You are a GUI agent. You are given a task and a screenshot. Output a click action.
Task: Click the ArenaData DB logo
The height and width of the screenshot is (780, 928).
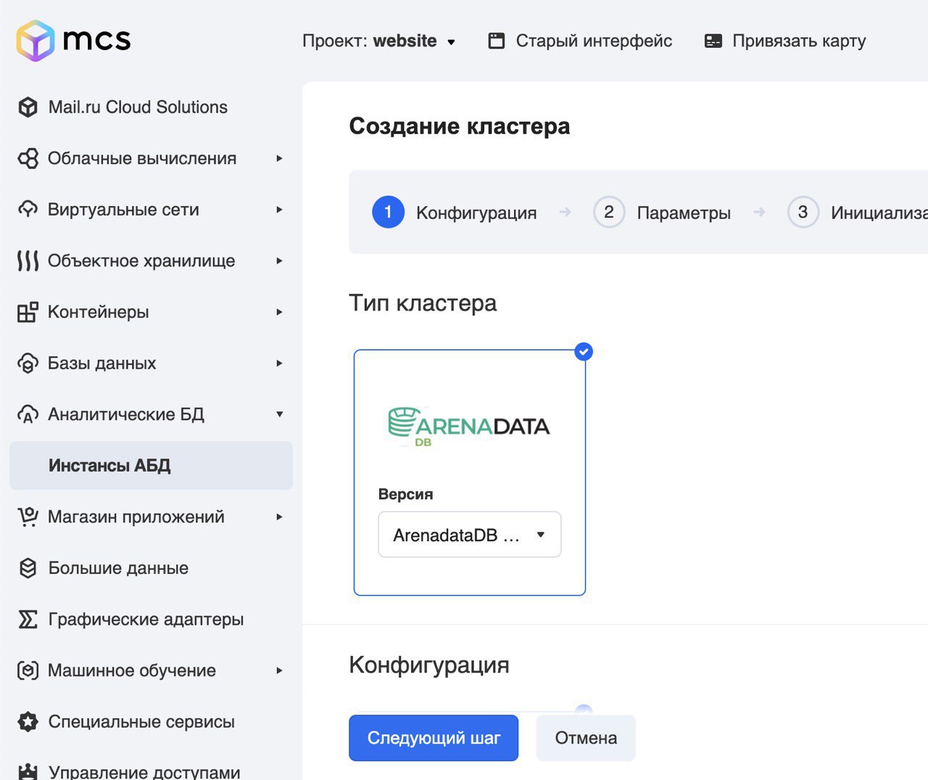pos(469,426)
